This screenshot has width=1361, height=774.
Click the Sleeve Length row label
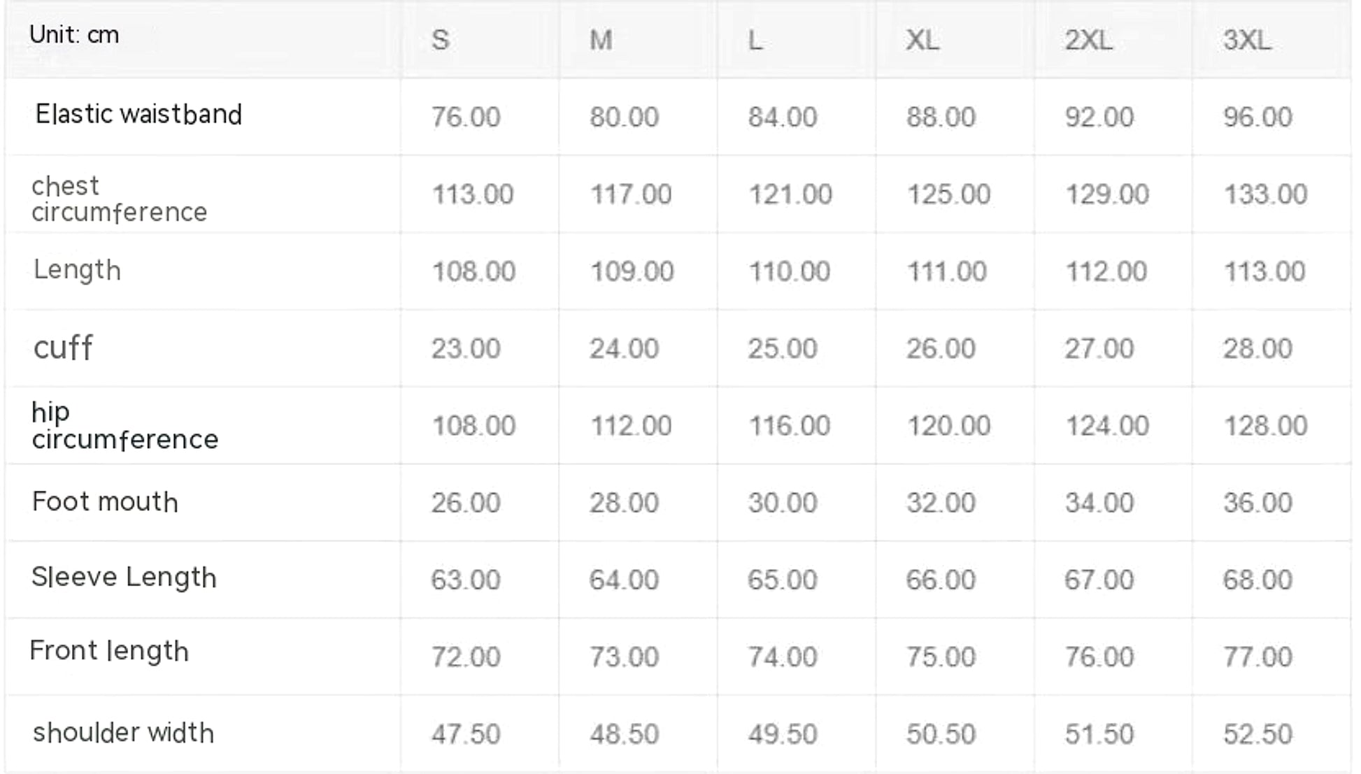(124, 578)
